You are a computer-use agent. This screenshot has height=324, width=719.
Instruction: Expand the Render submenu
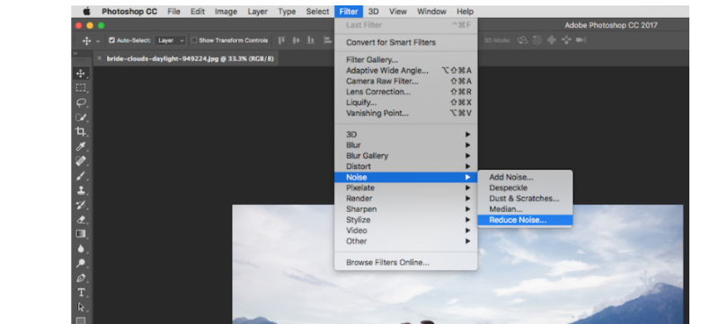(406, 198)
